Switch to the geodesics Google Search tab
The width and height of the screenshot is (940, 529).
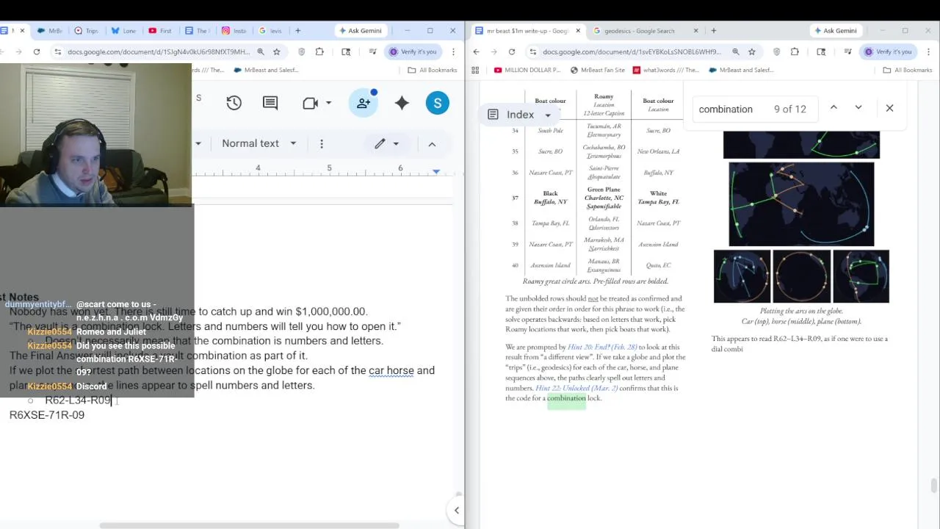click(x=640, y=31)
